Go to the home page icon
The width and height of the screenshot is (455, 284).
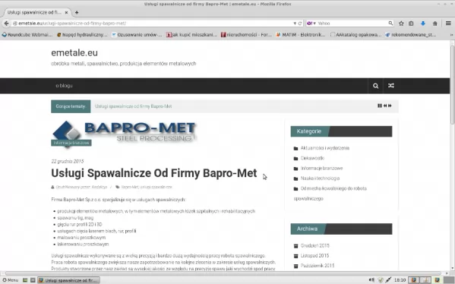[x=434, y=24]
